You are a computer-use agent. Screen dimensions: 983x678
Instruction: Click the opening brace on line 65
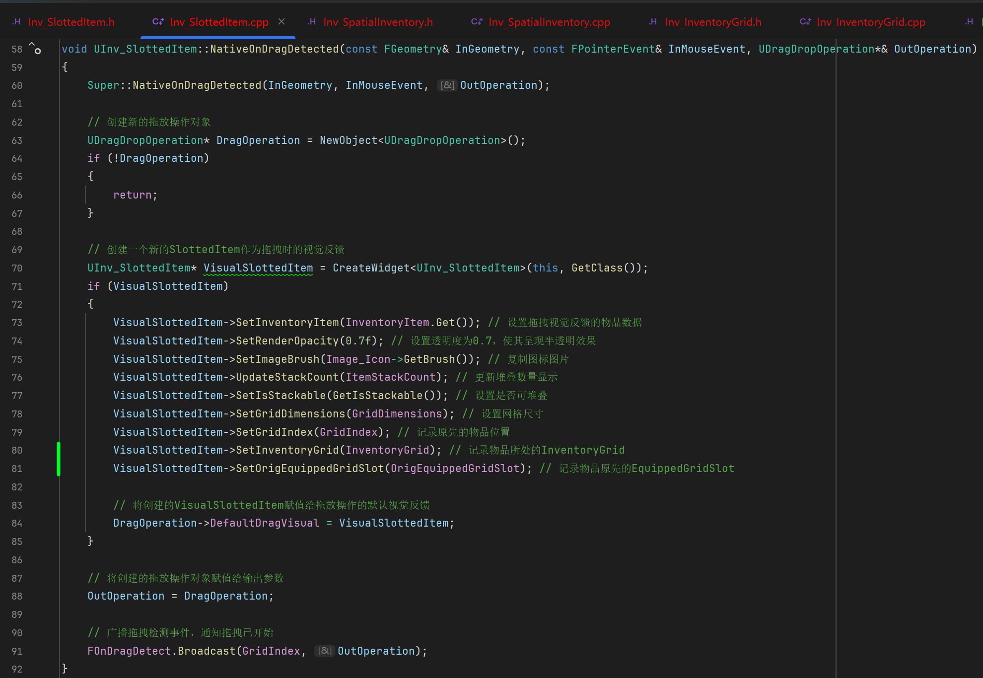tap(90, 176)
